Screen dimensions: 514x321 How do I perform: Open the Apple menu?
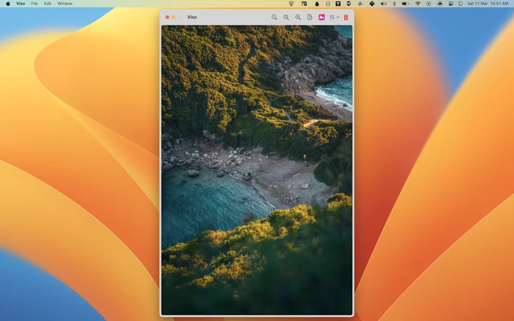pos(8,4)
